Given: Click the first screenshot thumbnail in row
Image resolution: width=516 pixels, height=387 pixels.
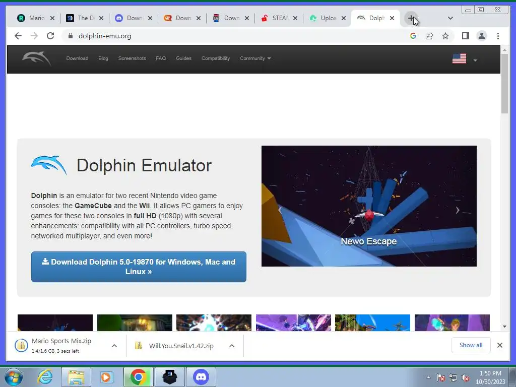Looking at the screenshot, I should (55, 322).
